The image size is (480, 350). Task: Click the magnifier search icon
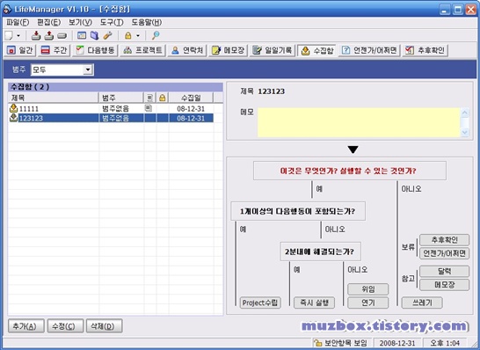[x=156, y=35]
